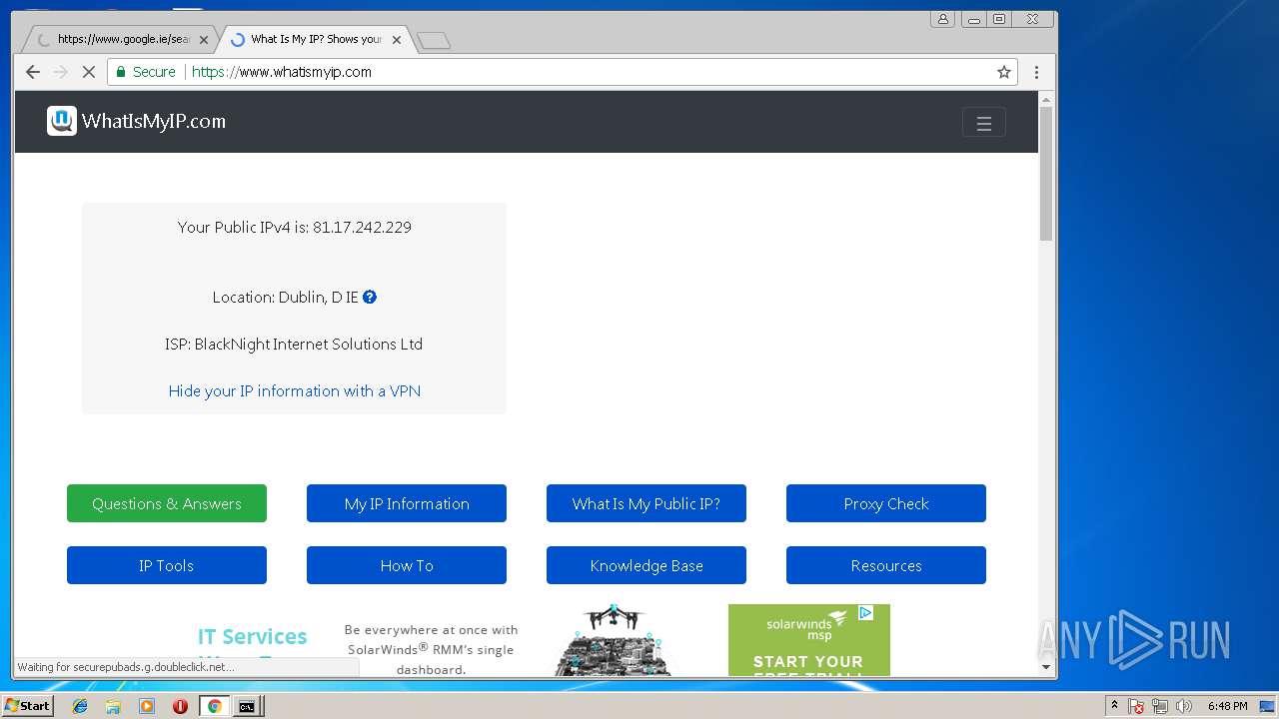The image size is (1279, 719).
Task: Open the command prompt taskbar icon
Action: [x=246, y=706]
